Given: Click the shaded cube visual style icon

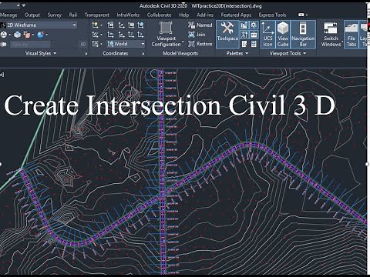Looking at the screenshot, I should point(17,35).
